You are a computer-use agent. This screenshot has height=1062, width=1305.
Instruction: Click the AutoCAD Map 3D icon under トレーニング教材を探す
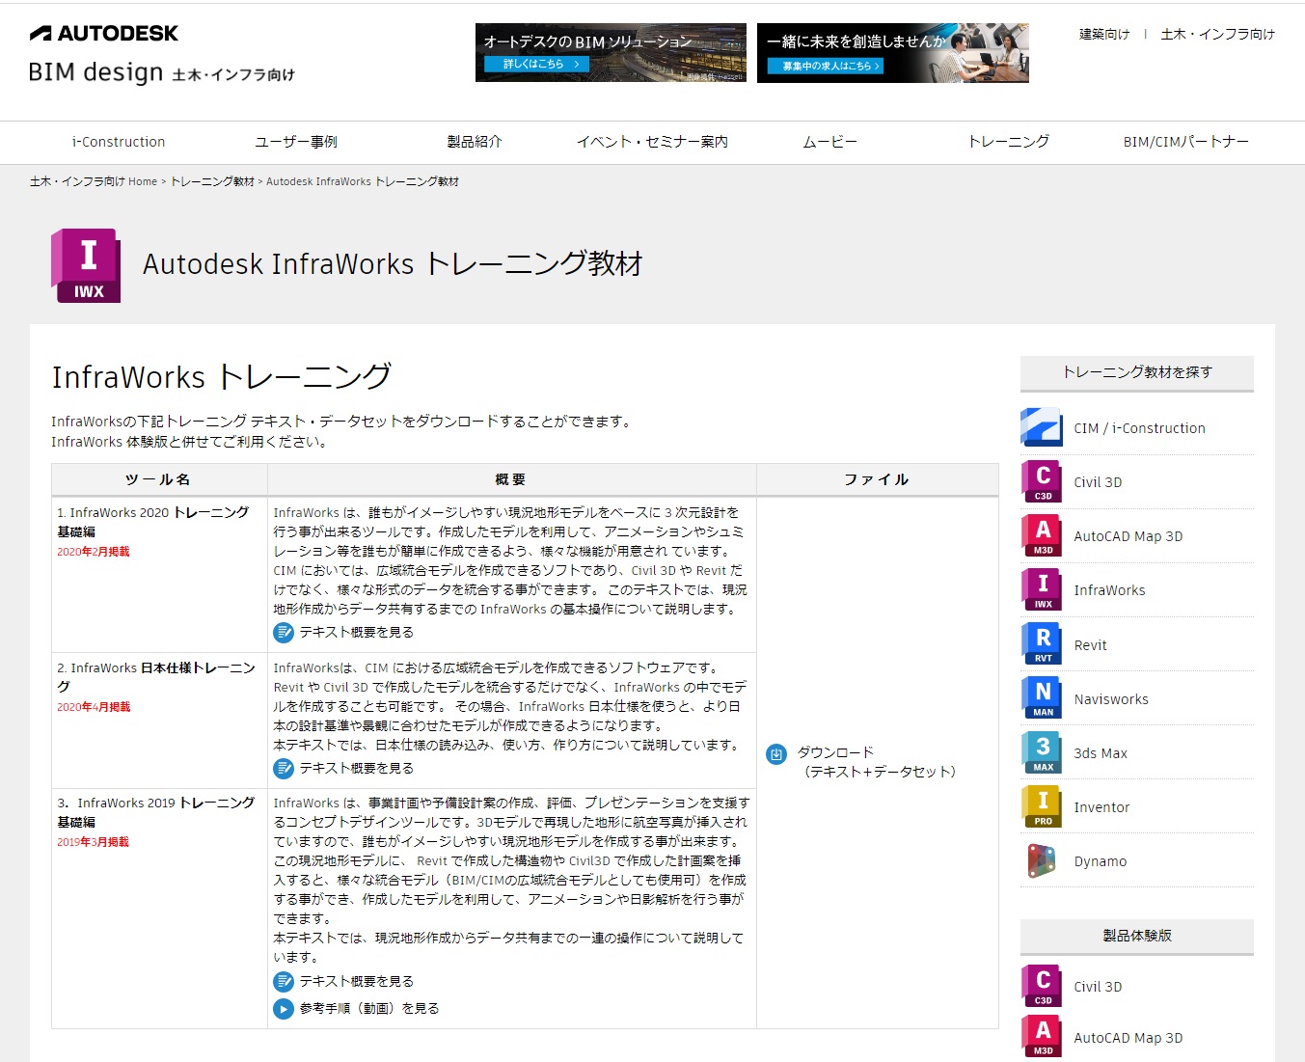1042,535
